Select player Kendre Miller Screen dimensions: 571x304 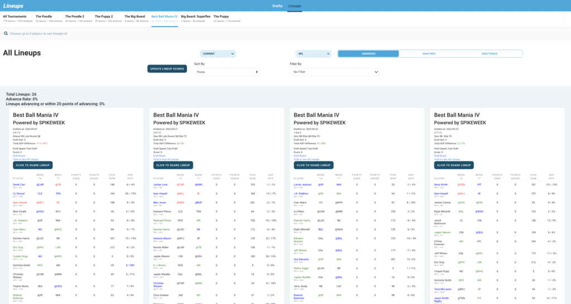tap(161, 247)
